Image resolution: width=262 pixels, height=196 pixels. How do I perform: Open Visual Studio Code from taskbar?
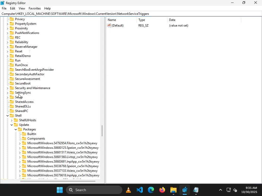(139, 190)
